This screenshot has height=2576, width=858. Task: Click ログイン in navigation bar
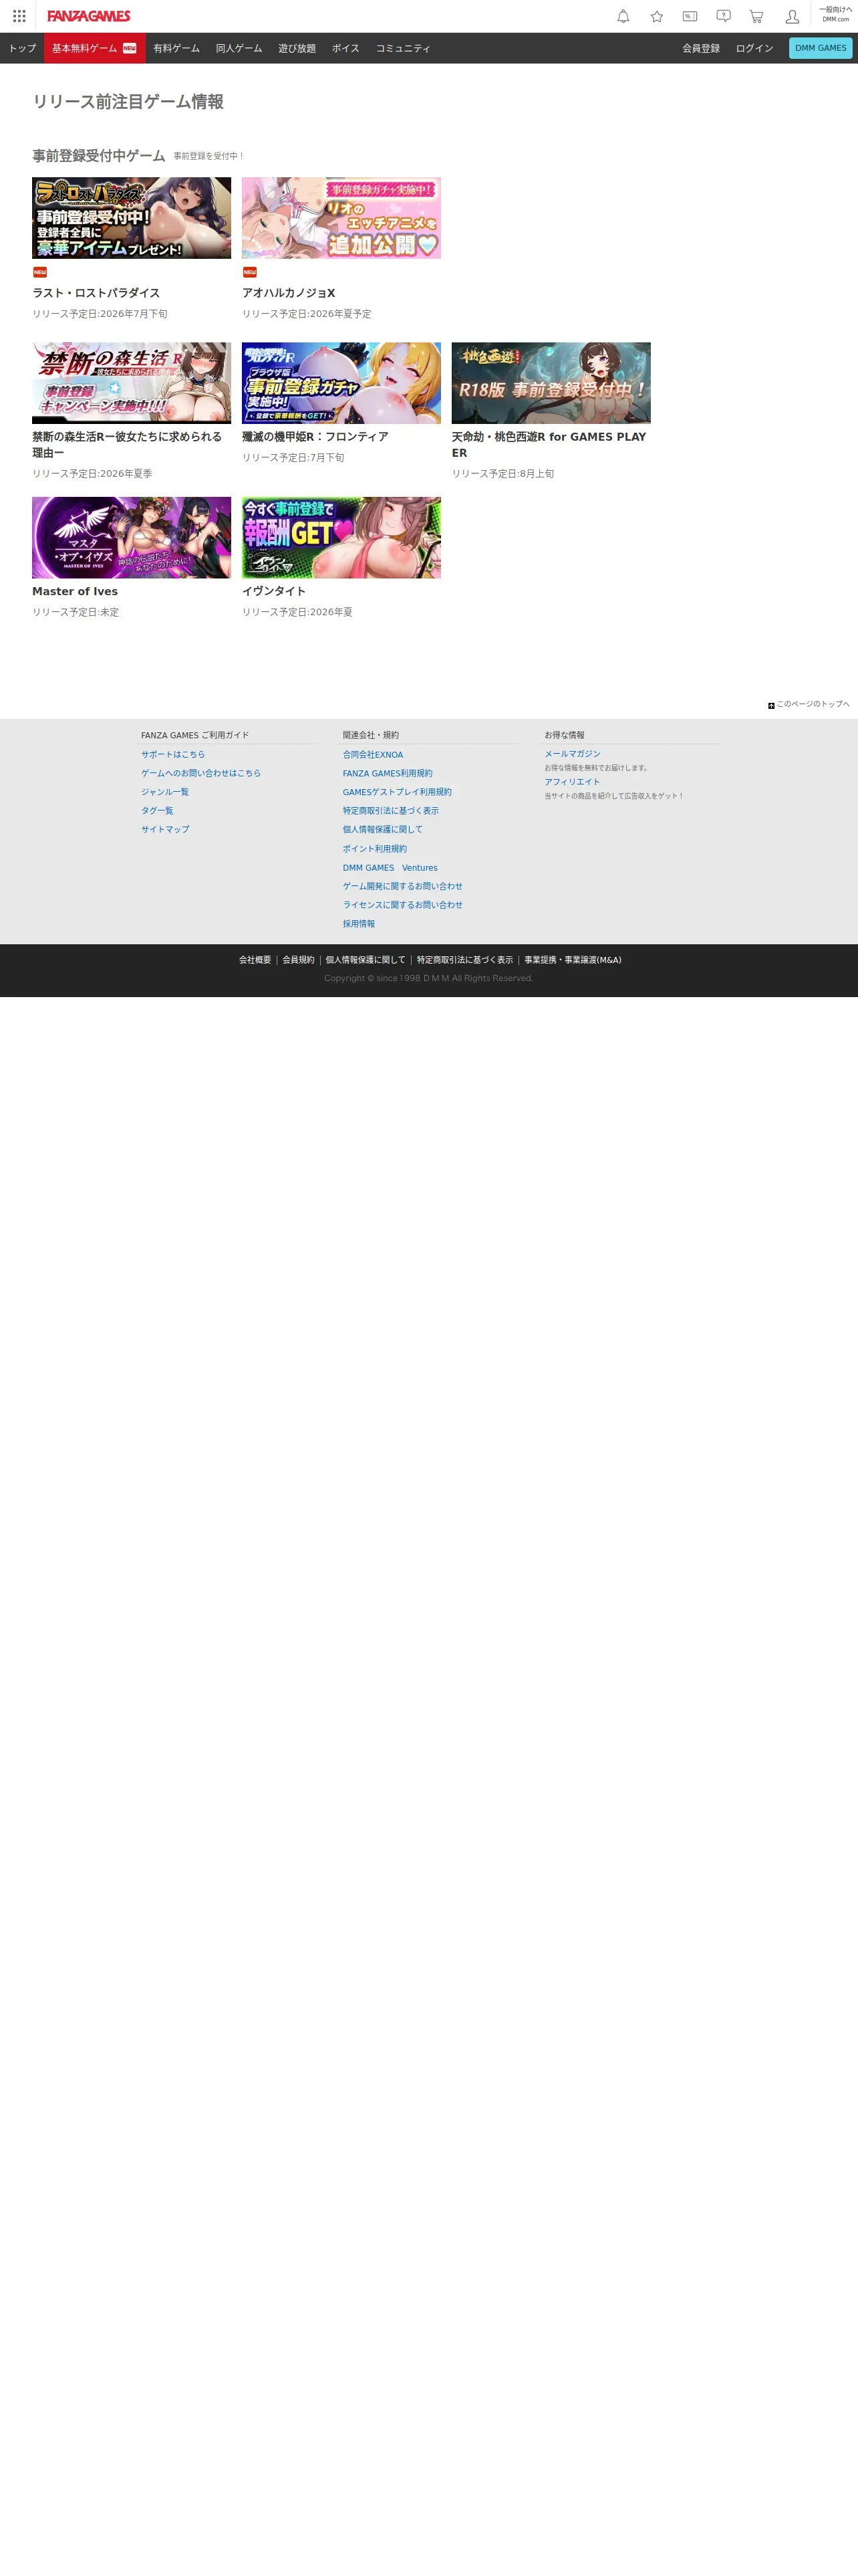tap(754, 48)
